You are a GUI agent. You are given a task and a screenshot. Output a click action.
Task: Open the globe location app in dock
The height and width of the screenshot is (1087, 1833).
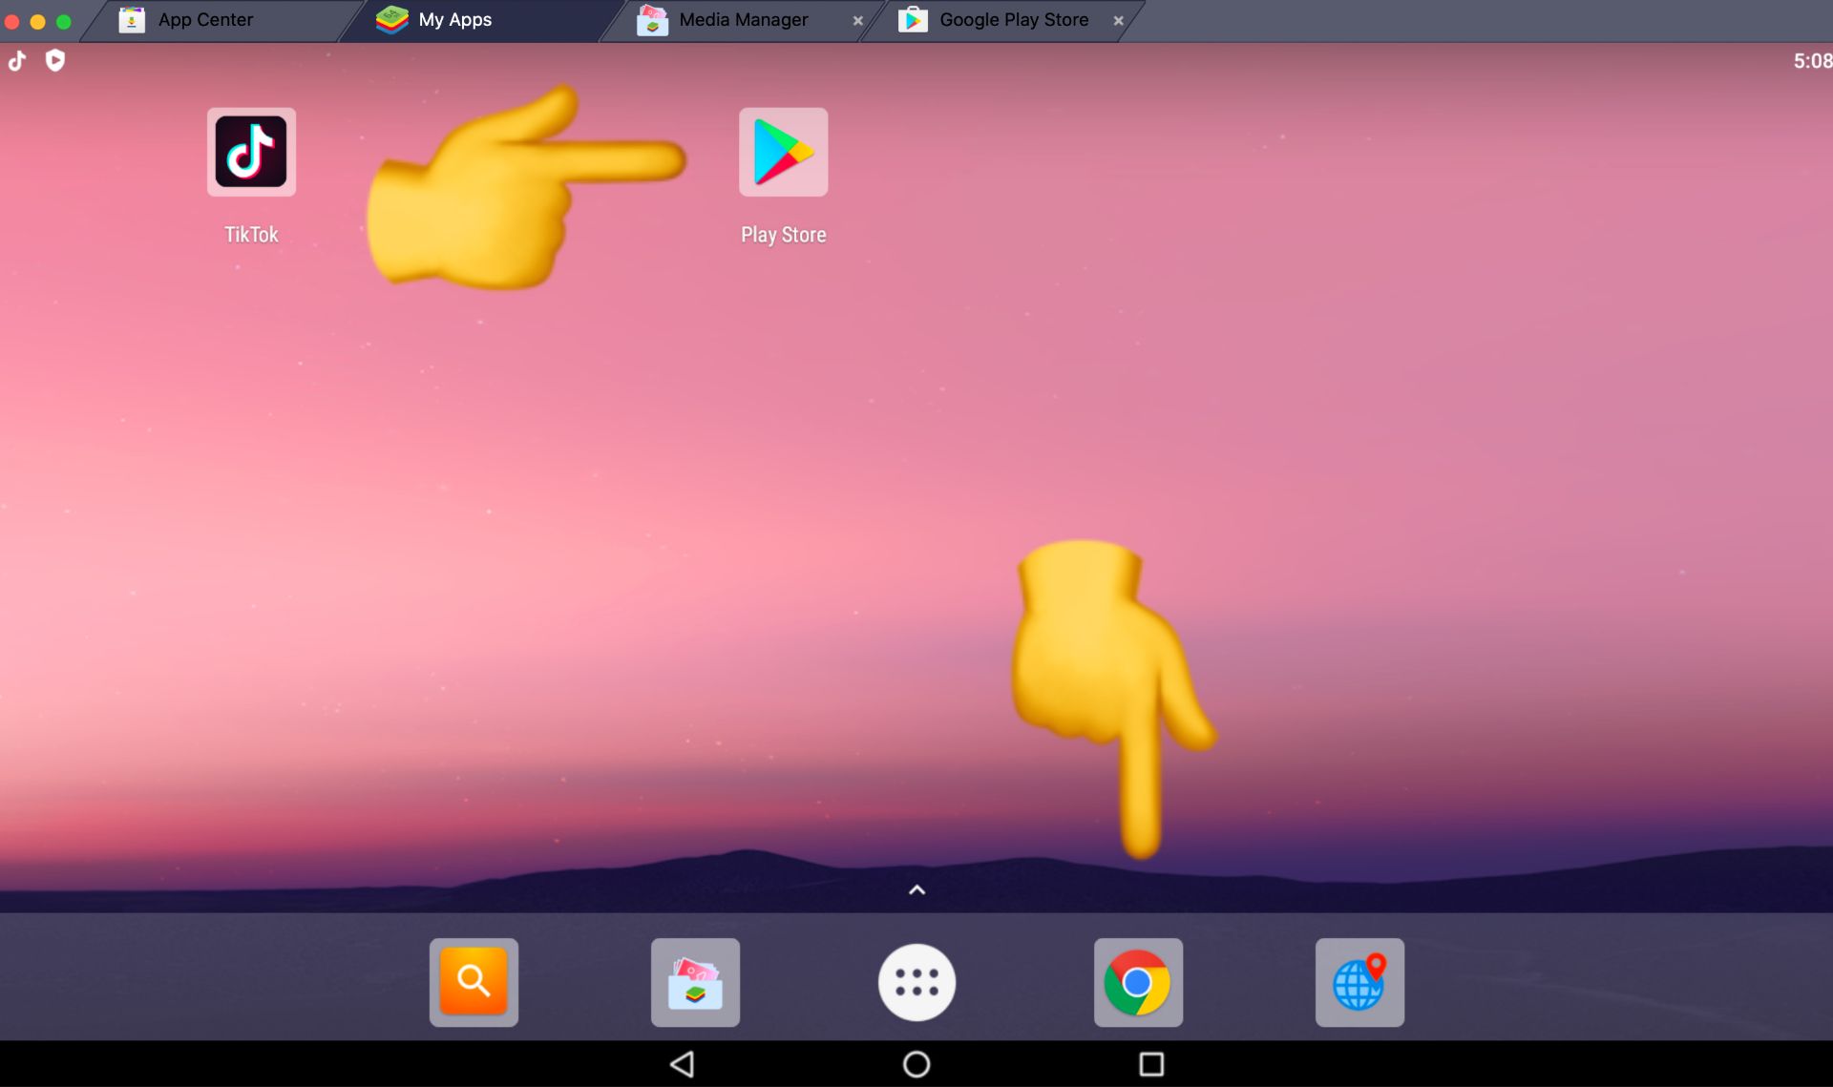point(1359,982)
